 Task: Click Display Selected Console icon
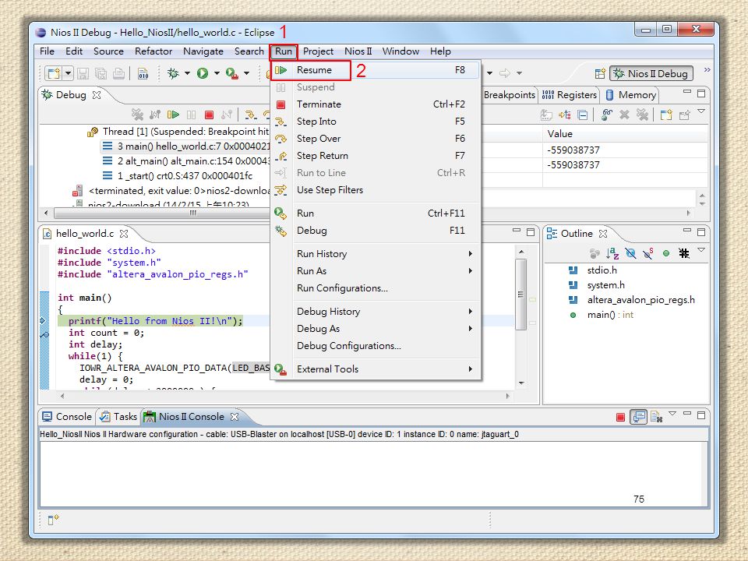point(639,418)
